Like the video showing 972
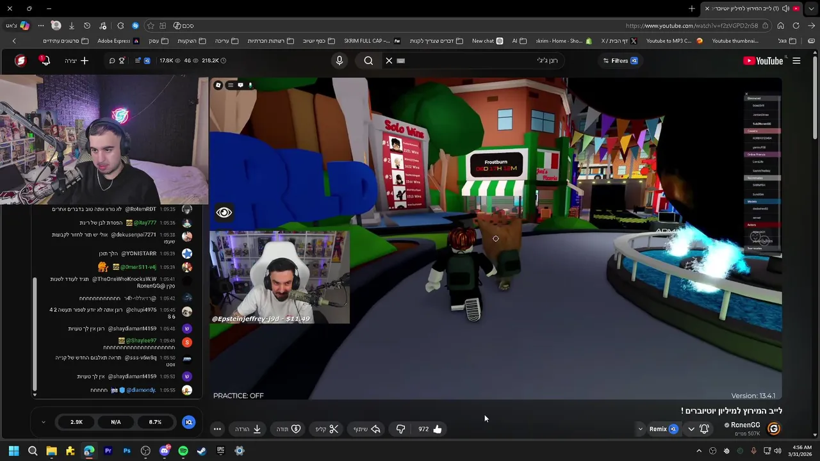820x461 pixels. pos(430,429)
